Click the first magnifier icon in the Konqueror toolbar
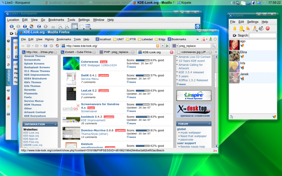 pyautogui.click(x=60, y=26)
